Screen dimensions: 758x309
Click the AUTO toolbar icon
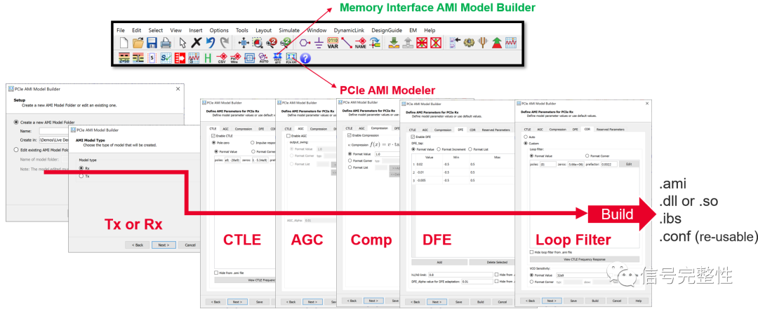(x=264, y=58)
